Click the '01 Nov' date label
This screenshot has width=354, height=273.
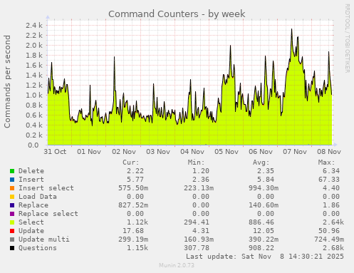point(89,152)
